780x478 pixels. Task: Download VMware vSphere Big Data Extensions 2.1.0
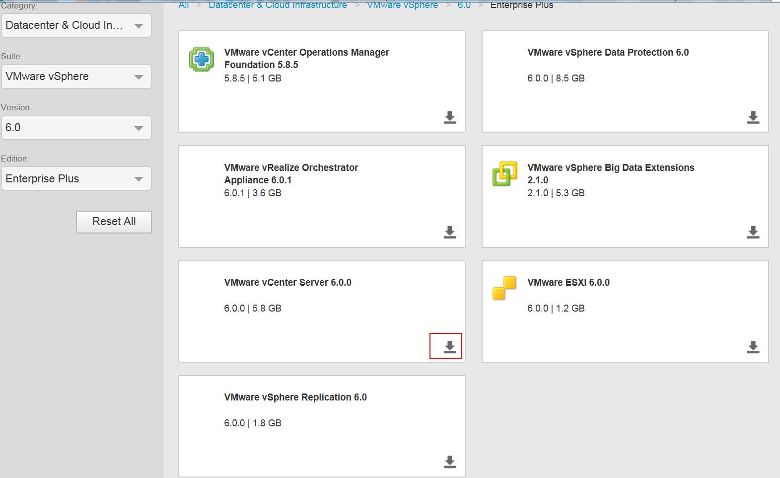753,232
